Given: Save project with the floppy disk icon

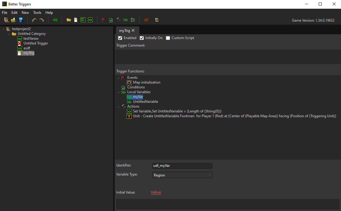Looking at the screenshot, I should [21, 20].
